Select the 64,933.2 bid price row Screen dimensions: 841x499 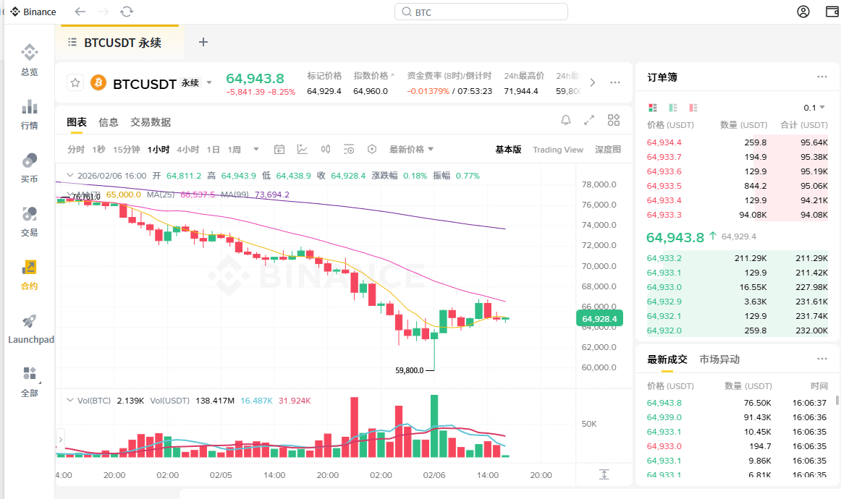coord(738,258)
